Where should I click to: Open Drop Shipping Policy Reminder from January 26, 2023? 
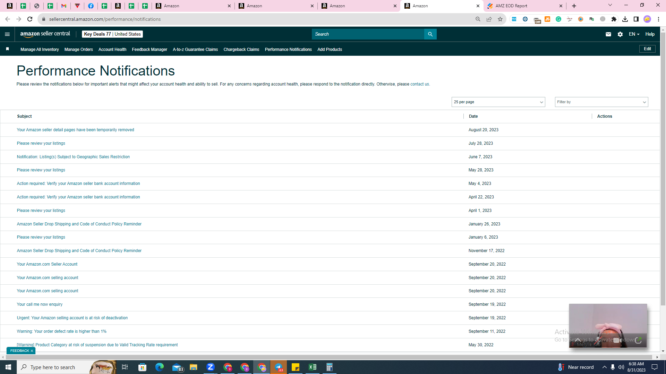point(79,224)
